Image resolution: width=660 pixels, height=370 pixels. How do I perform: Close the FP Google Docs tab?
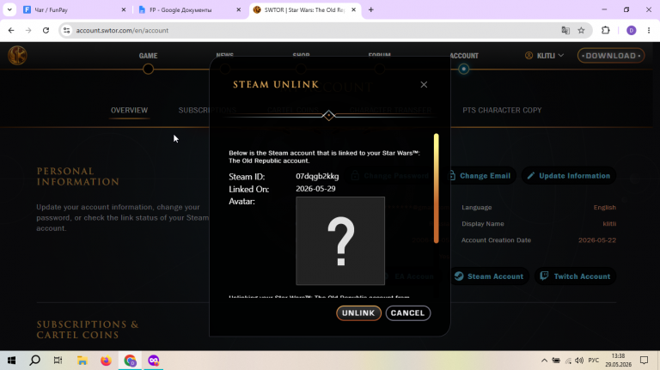[x=239, y=9]
